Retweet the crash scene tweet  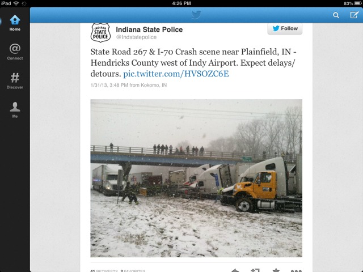pyautogui.click(x=255, y=270)
